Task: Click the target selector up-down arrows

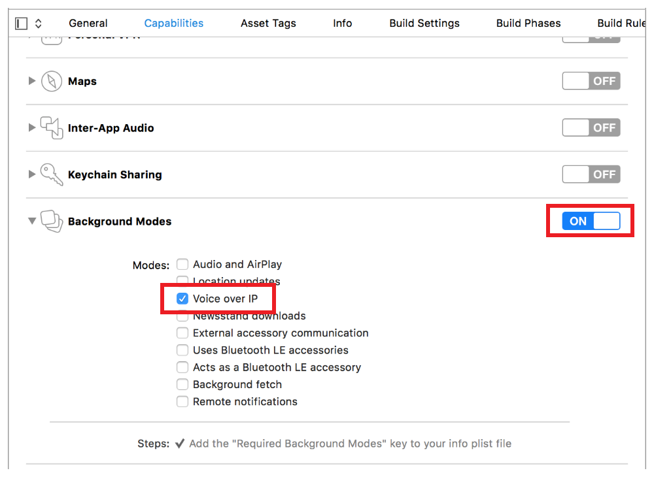Action: pyautogui.click(x=39, y=24)
